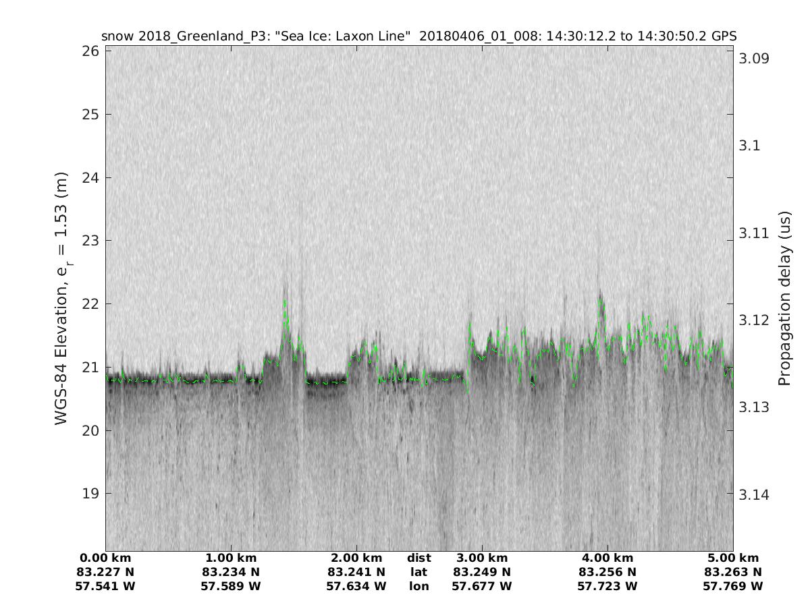
Task: Click the 19 elevation tick label
Action: point(92,493)
